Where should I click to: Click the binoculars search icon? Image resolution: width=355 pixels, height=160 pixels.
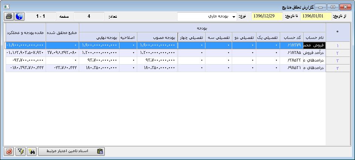[32, 152]
